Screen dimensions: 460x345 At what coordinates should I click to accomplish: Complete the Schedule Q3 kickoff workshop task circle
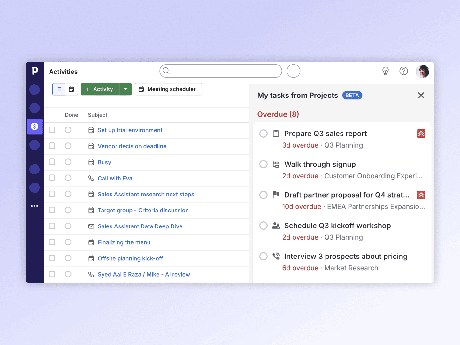[264, 226]
